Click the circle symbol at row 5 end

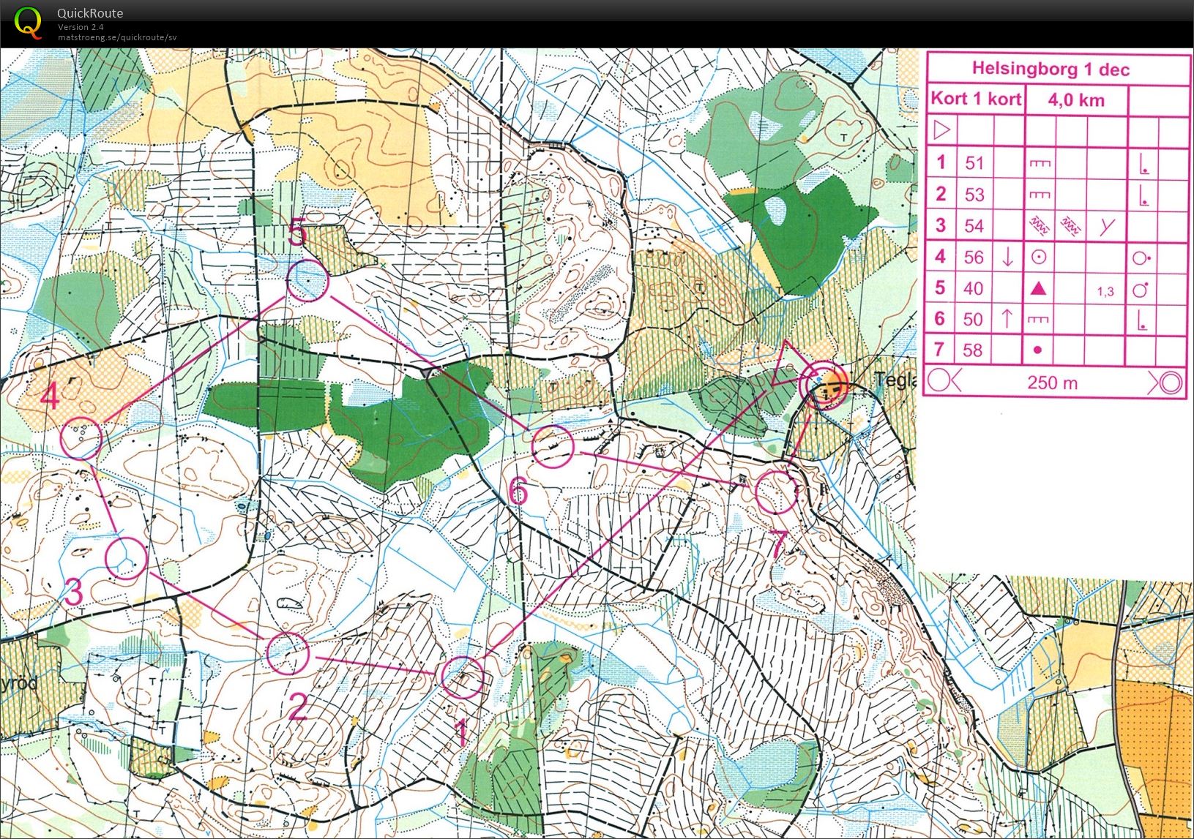click(x=1141, y=290)
